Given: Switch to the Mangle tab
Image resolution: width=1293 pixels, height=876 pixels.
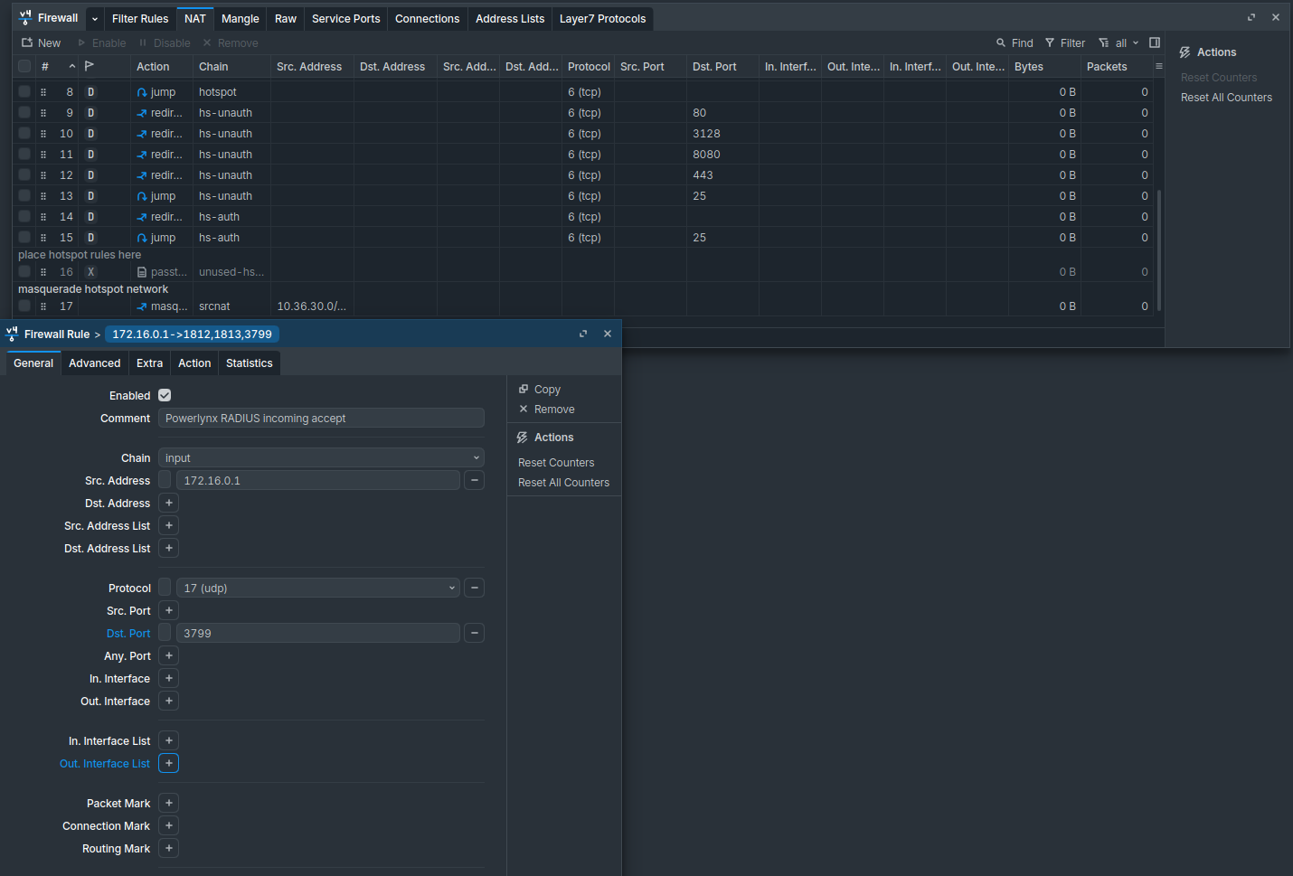Looking at the screenshot, I should point(240,19).
